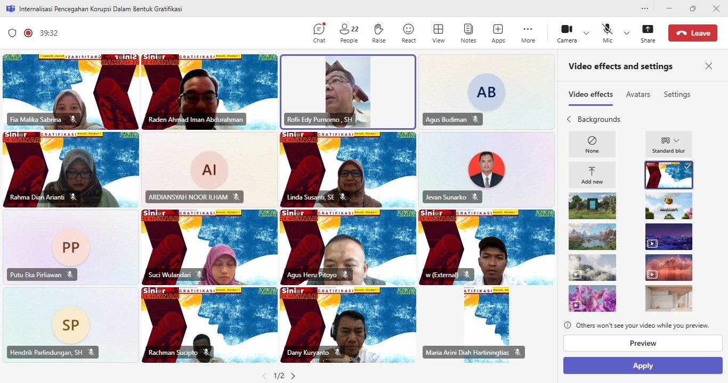The image size is (728, 383).
Task: Open the Standard blur dropdown
Action: pos(668,144)
